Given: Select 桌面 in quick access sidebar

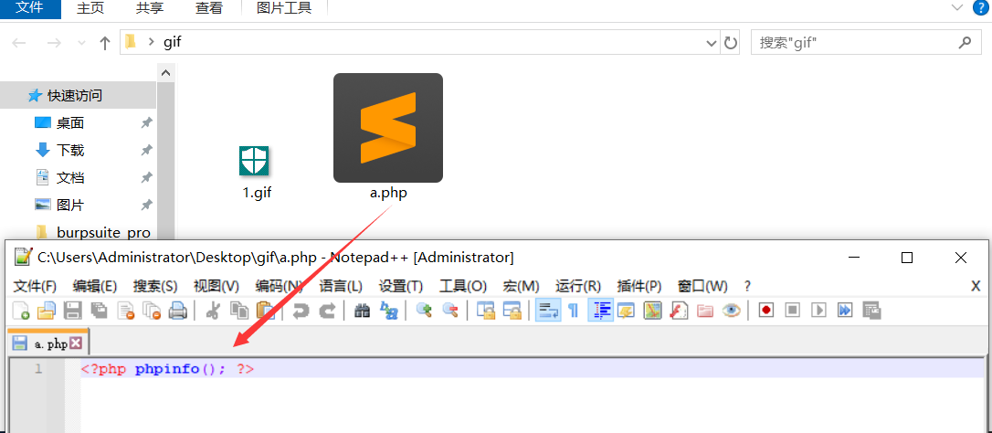Looking at the screenshot, I should [70, 122].
